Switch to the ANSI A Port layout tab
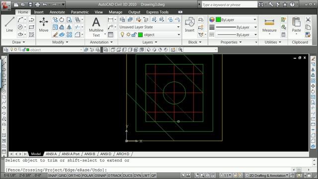This screenshot has width=318, height=179. 71,154
